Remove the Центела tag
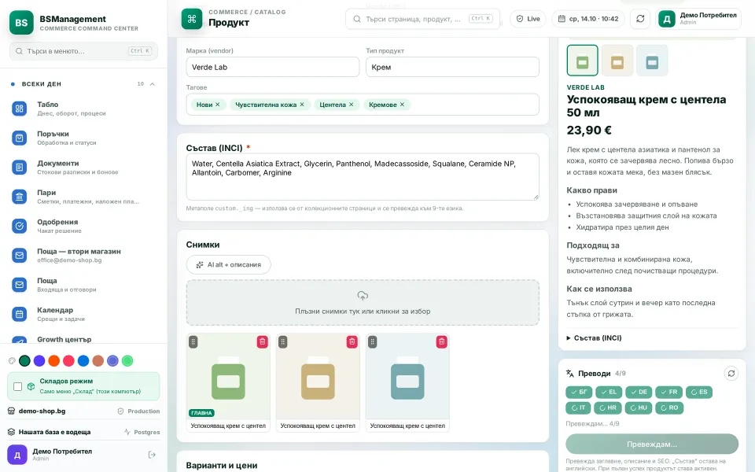The height and width of the screenshot is (472, 755). [351, 105]
